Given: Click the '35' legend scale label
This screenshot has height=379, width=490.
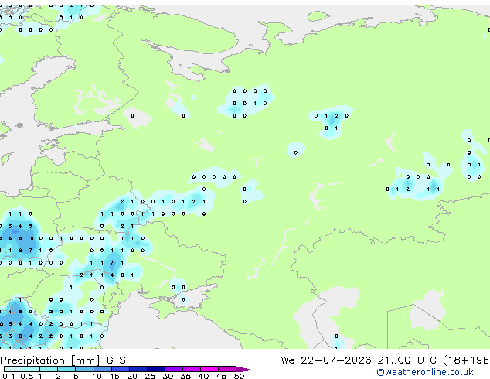Looking at the screenshot, I should 185,376.
